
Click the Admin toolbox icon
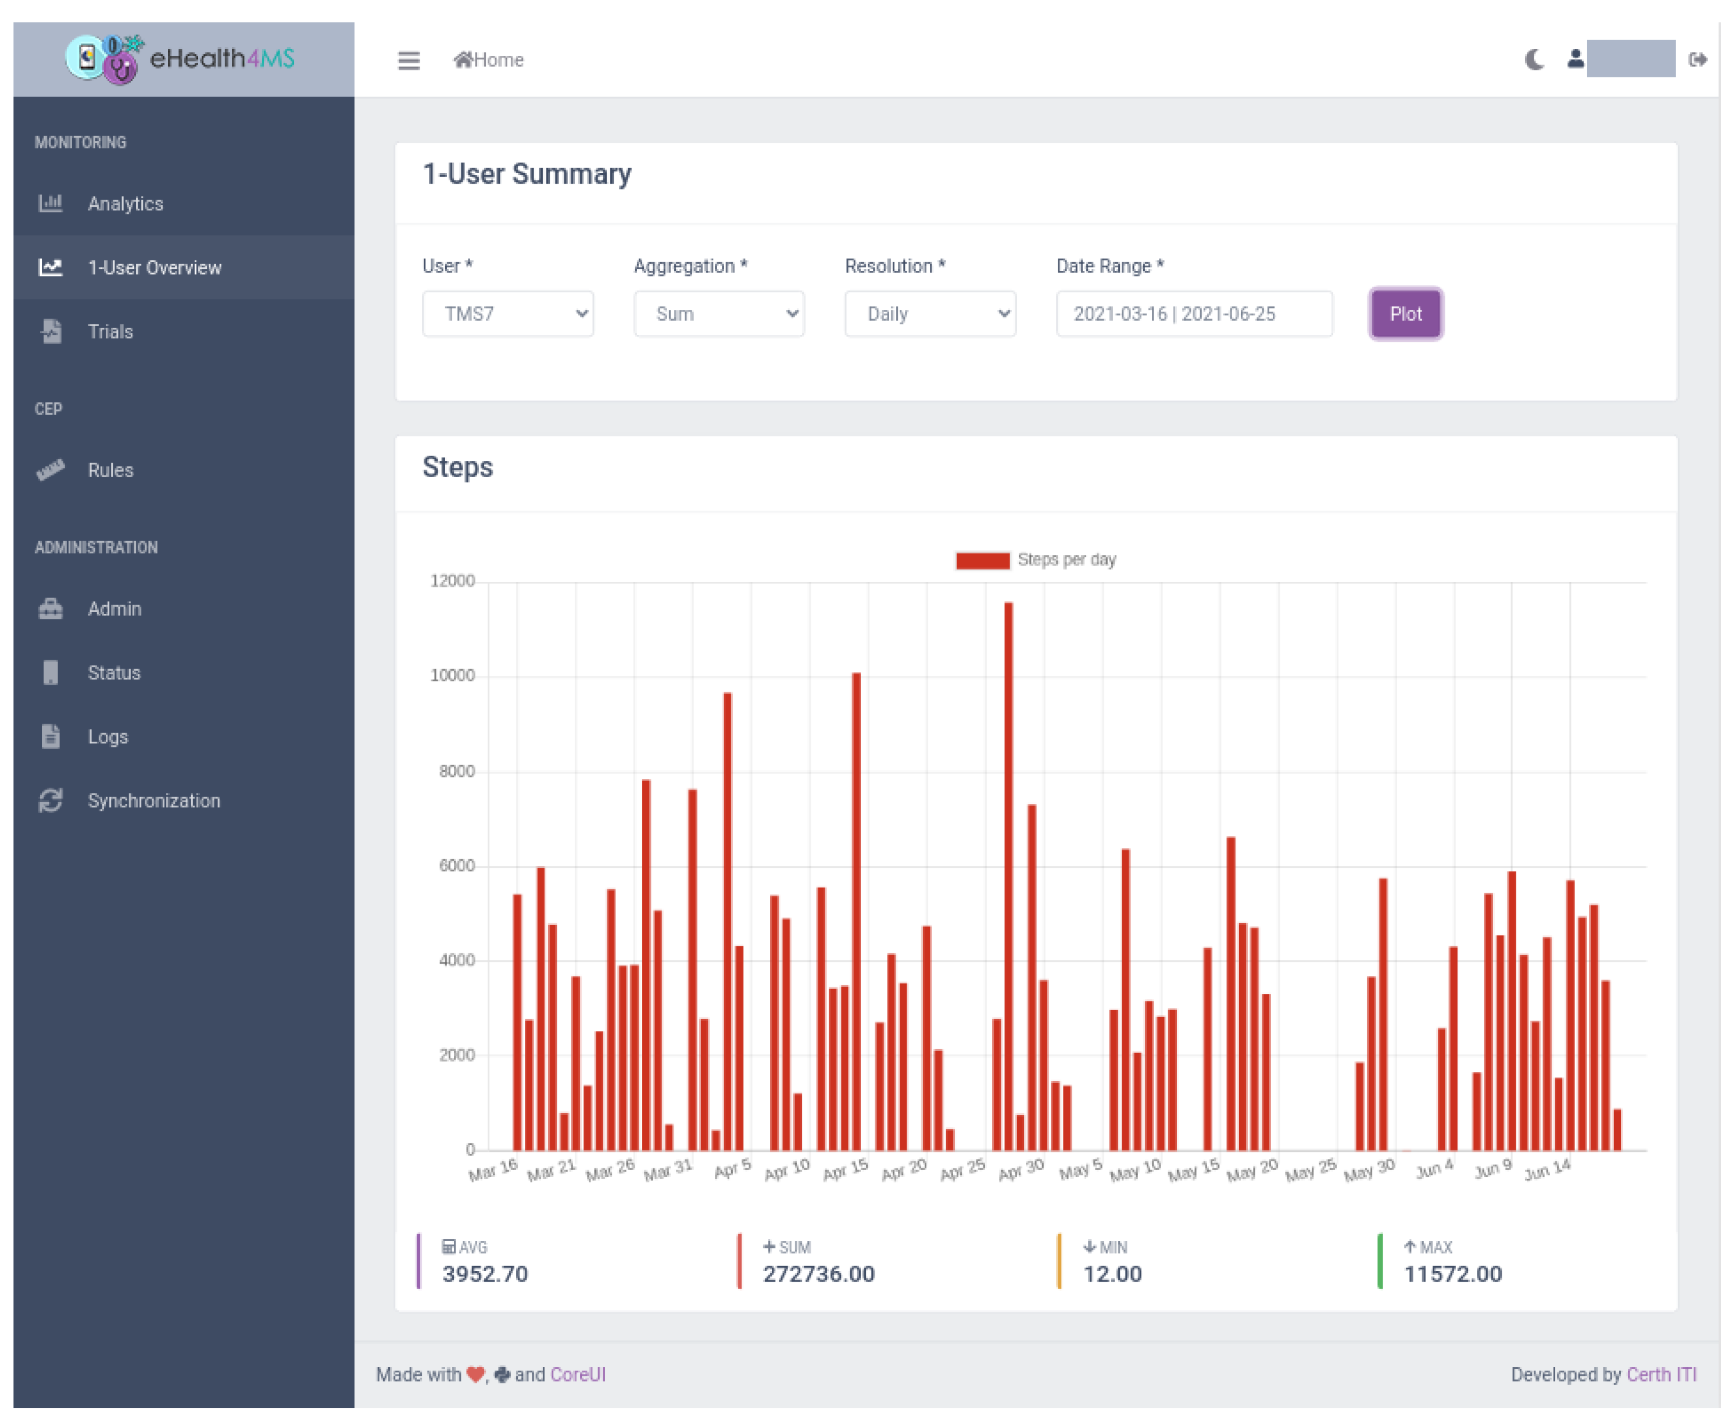pyautogui.click(x=51, y=609)
